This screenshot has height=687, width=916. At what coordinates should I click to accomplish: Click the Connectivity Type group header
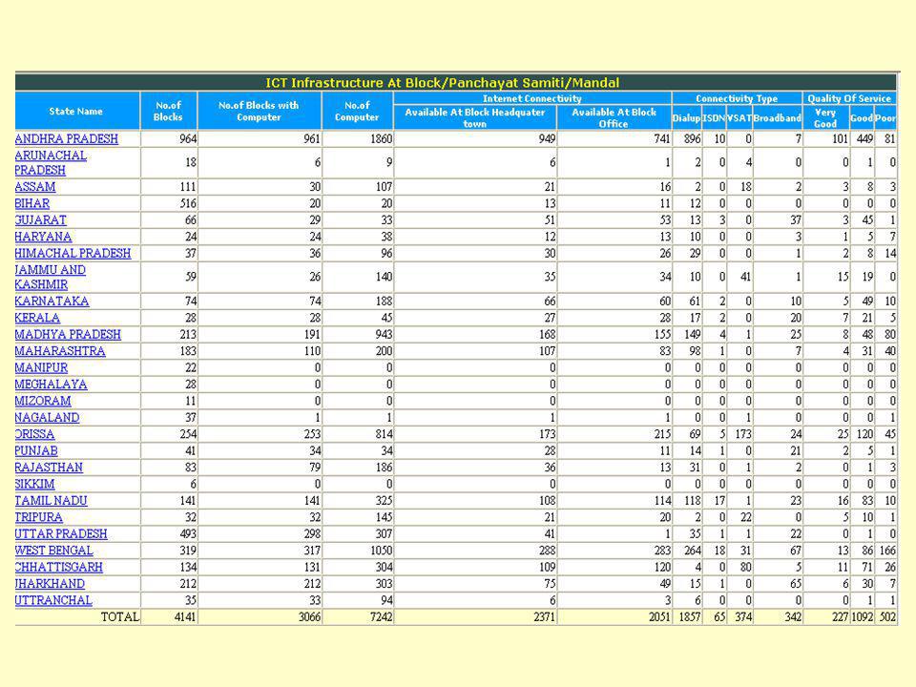coord(737,98)
